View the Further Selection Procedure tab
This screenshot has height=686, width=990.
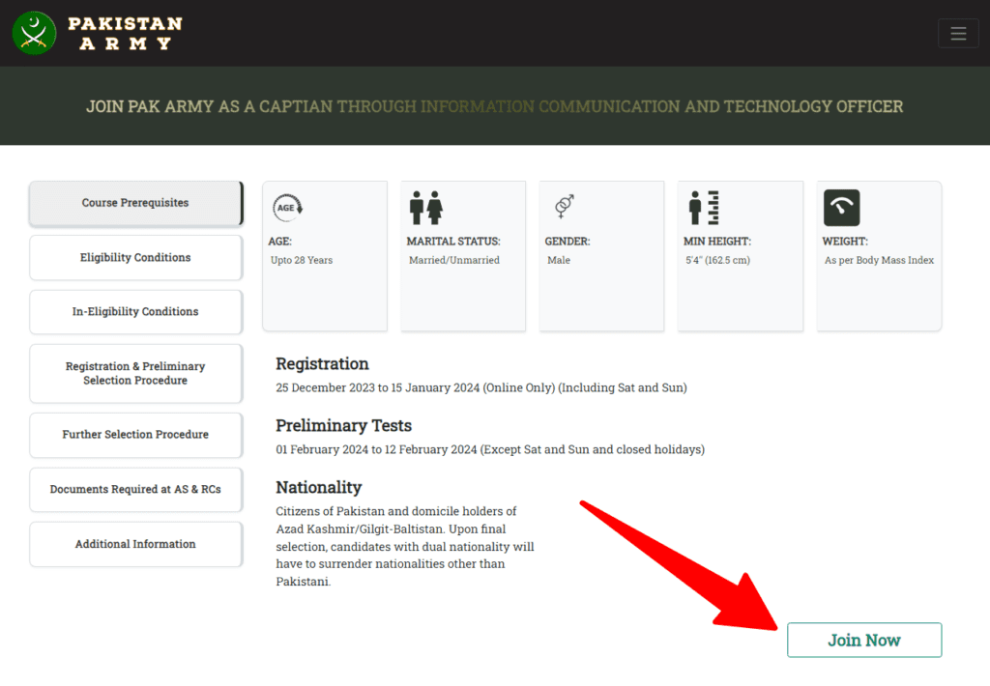tap(135, 435)
